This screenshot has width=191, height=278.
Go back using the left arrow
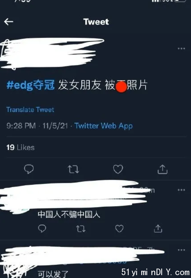[8, 22]
